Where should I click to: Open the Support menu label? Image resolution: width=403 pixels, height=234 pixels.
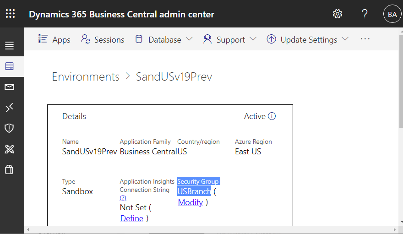coord(230,40)
